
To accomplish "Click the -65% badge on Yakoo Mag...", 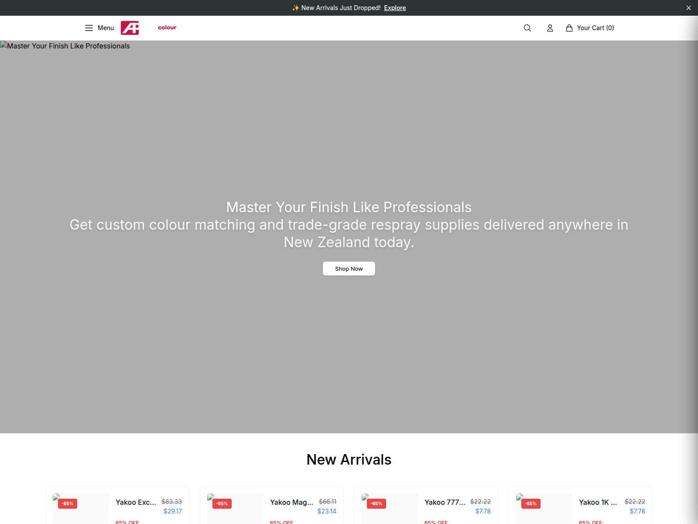I will pyautogui.click(x=222, y=503).
